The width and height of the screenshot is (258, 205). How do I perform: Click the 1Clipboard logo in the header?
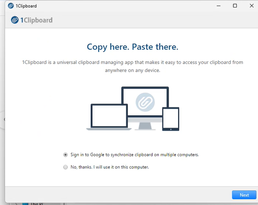32,20
